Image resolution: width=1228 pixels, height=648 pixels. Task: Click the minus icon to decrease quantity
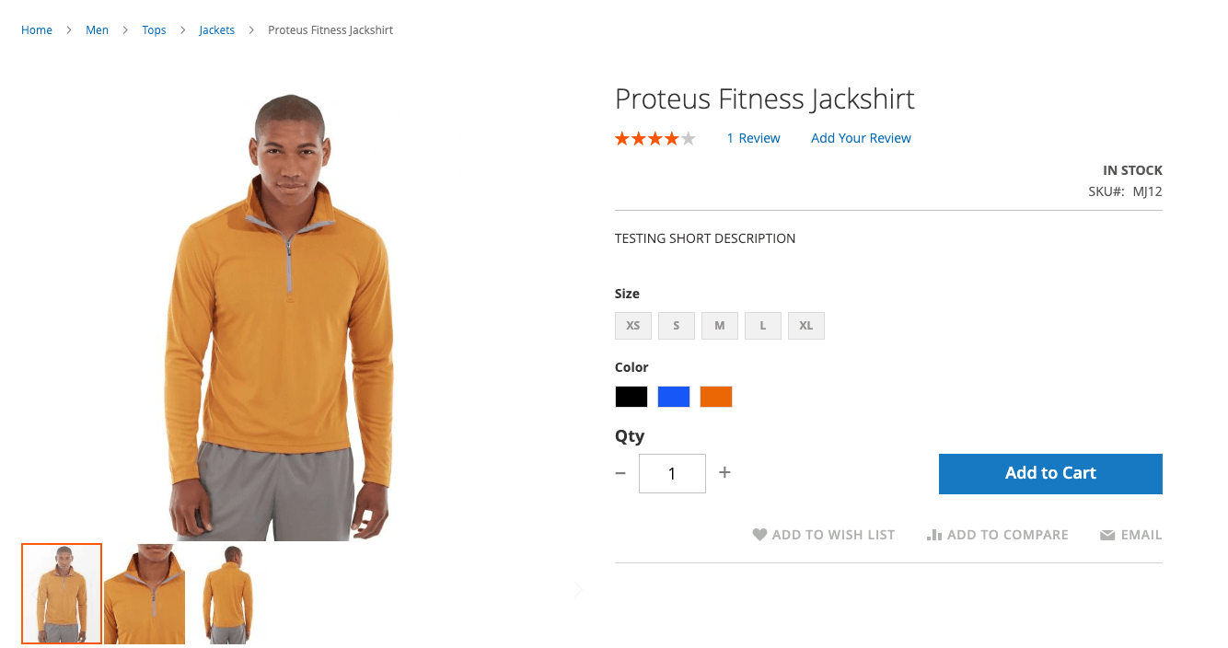pyautogui.click(x=620, y=472)
